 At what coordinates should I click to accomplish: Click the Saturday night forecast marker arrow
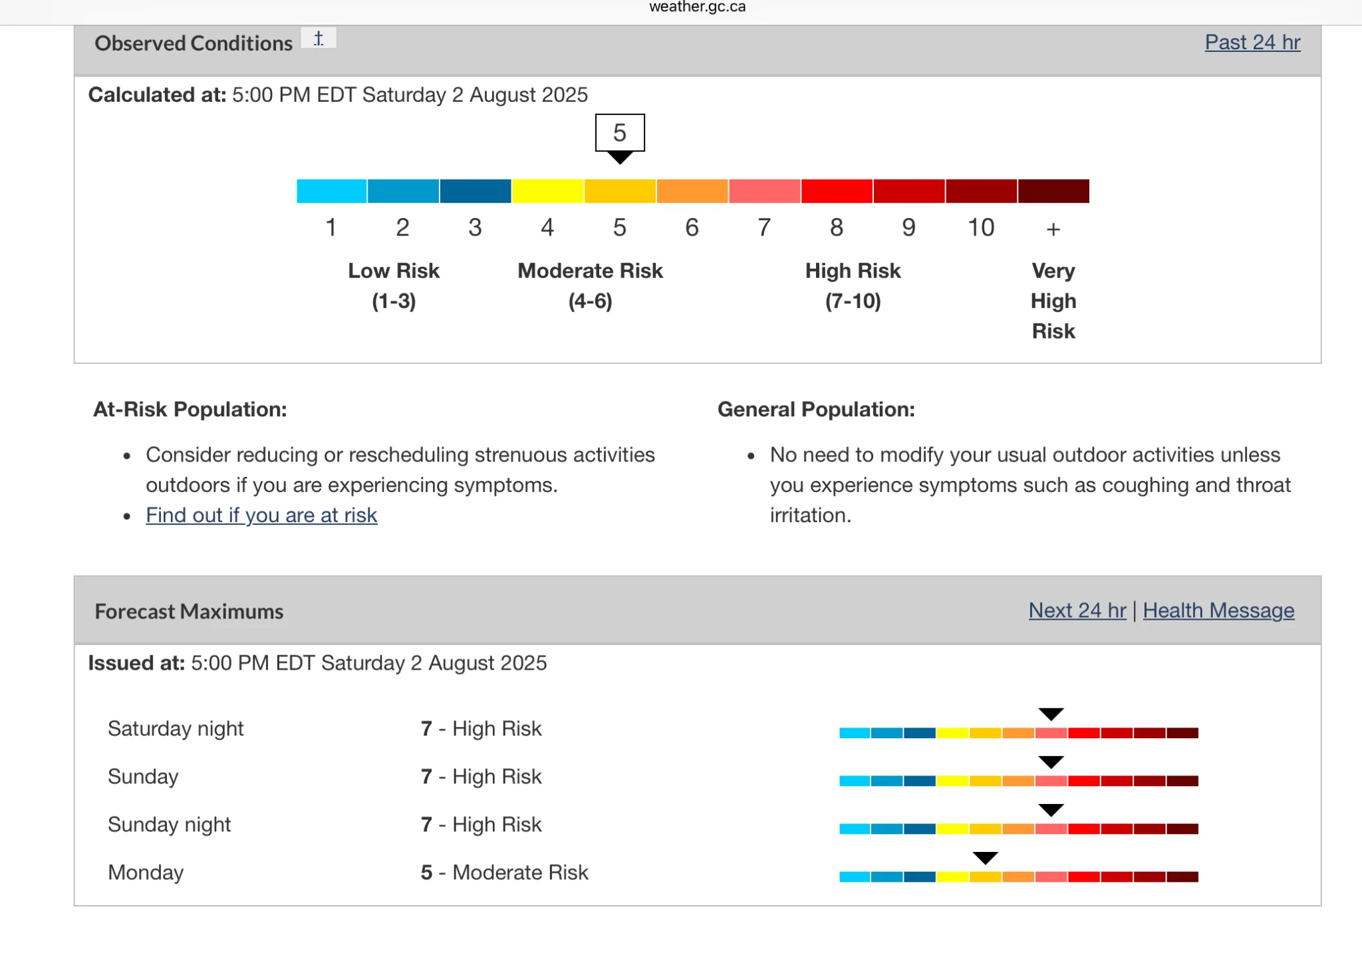(1051, 714)
